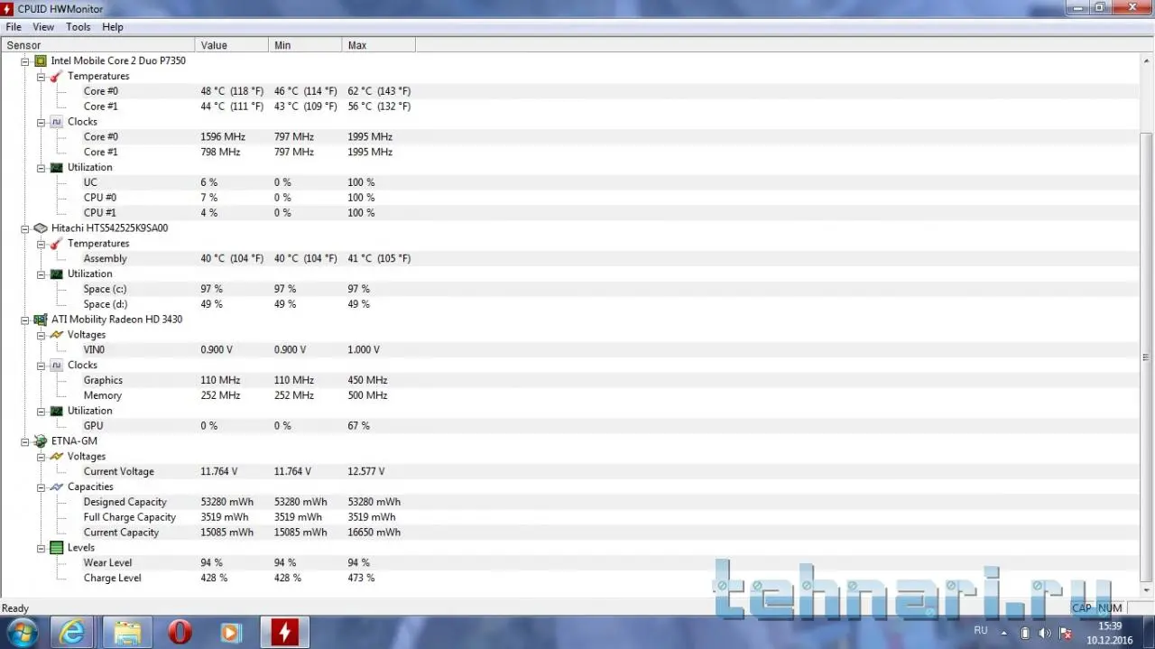
Task: Open the File Explorer taskbar icon
Action: (x=127, y=632)
